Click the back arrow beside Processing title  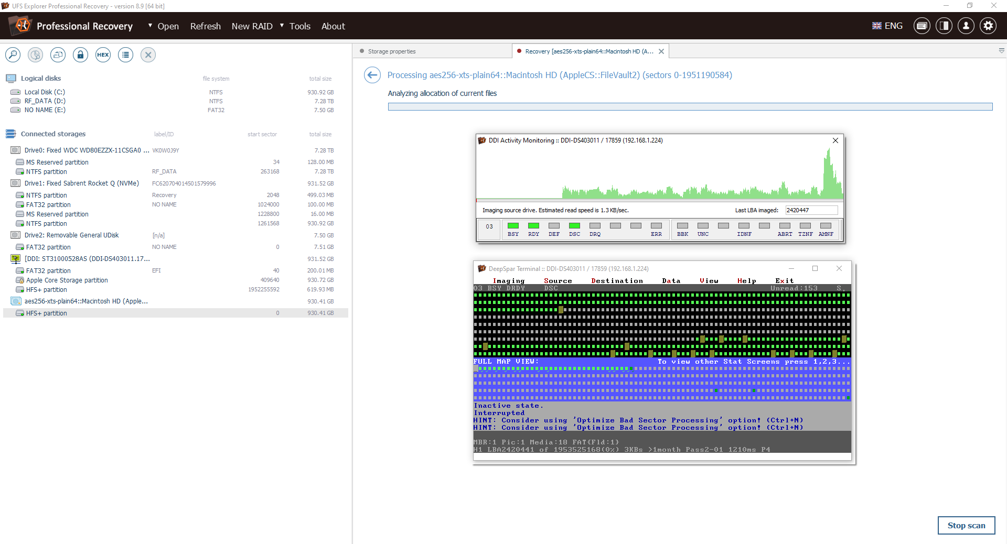tap(372, 75)
